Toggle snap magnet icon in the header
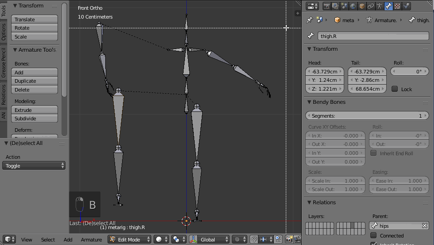Screen dimensions: 434x245 253,239
